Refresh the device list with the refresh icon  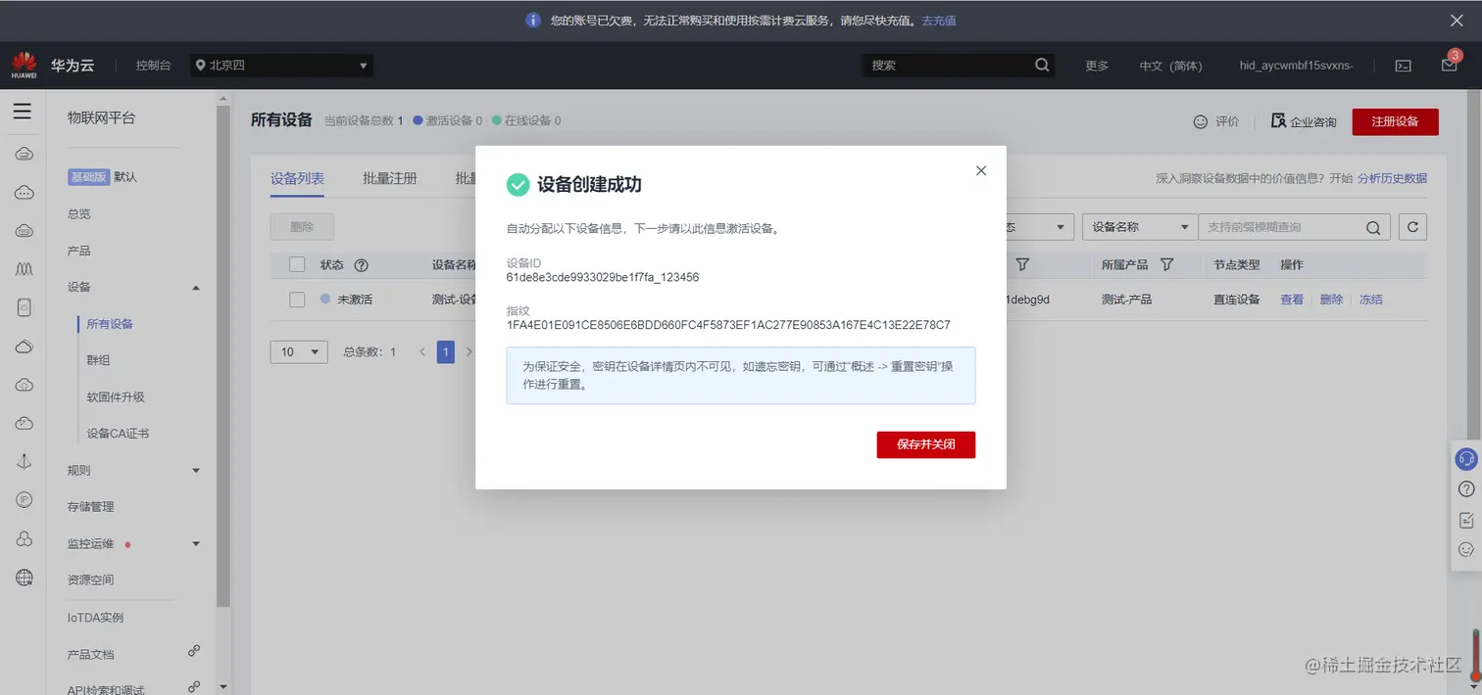coord(1411,226)
